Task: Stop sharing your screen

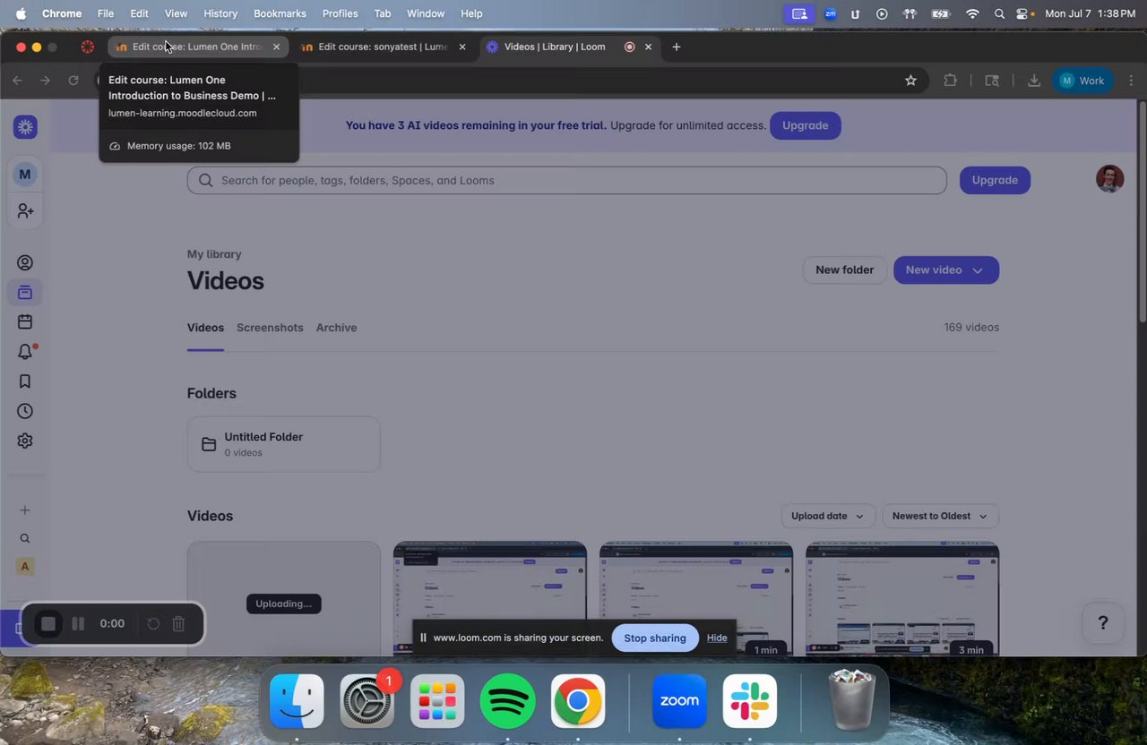Action: tap(655, 638)
